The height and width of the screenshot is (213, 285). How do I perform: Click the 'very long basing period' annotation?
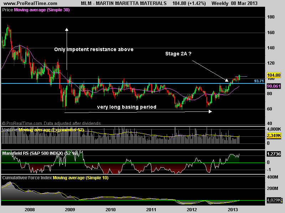127,107
